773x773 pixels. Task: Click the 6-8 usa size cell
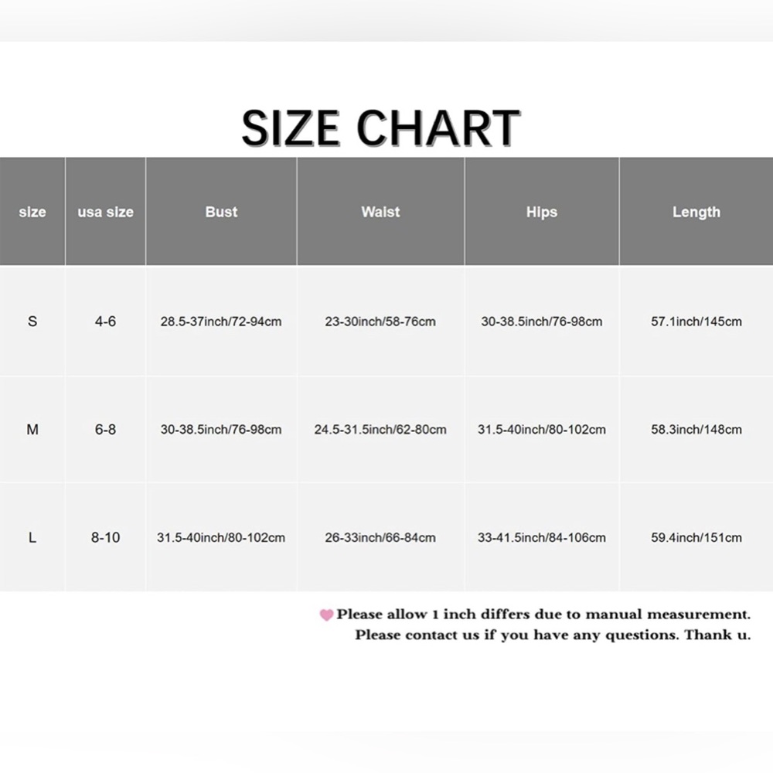click(105, 429)
